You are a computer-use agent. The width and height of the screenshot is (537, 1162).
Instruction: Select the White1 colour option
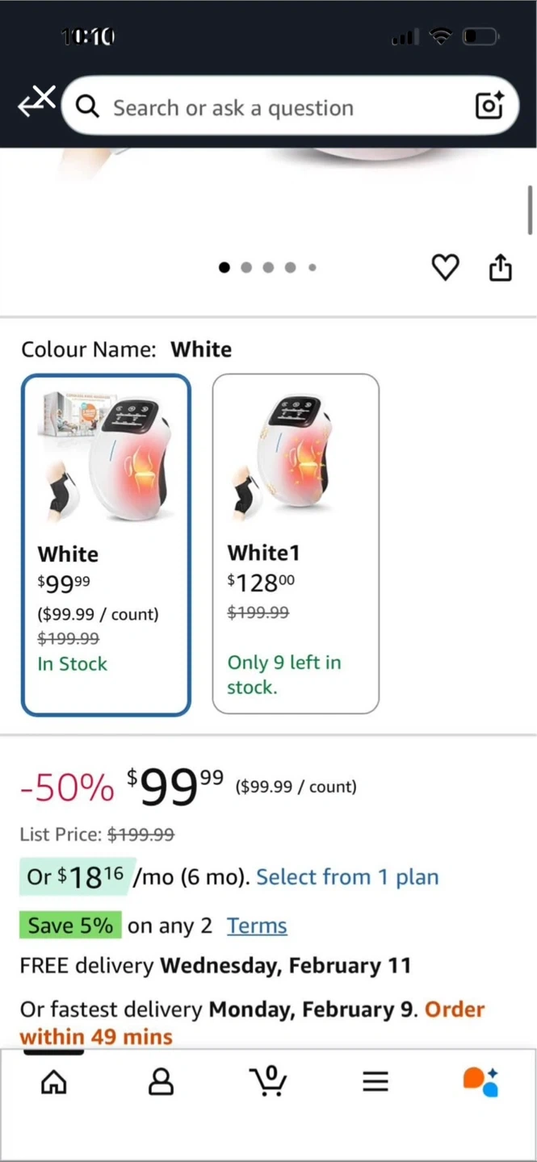point(296,544)
